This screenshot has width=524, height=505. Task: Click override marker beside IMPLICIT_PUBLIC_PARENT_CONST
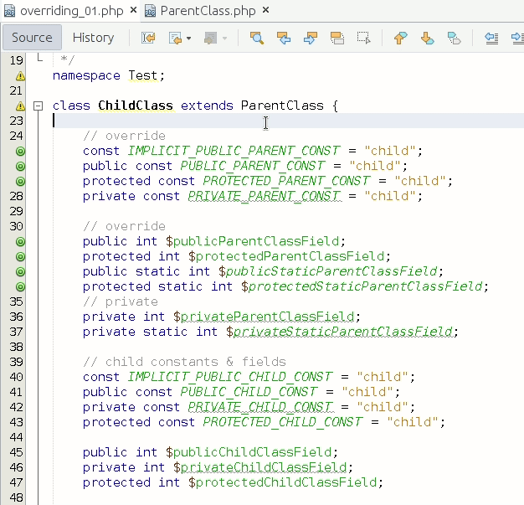[x=20, y=152]
